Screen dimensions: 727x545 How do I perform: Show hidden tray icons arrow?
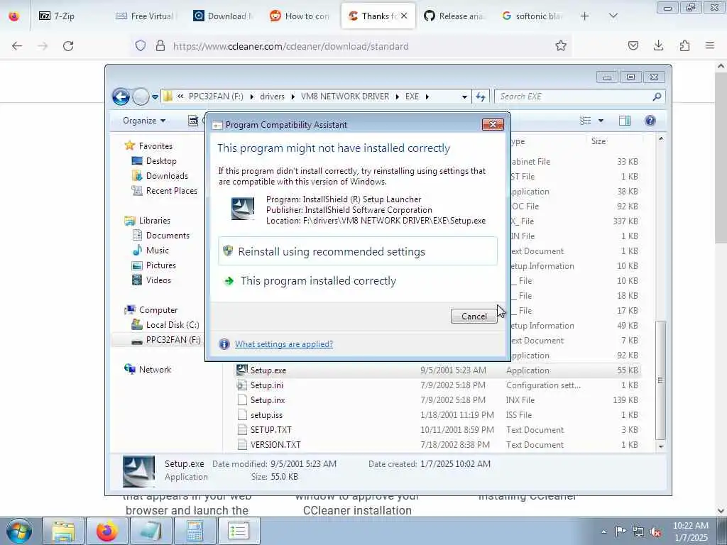603,532
